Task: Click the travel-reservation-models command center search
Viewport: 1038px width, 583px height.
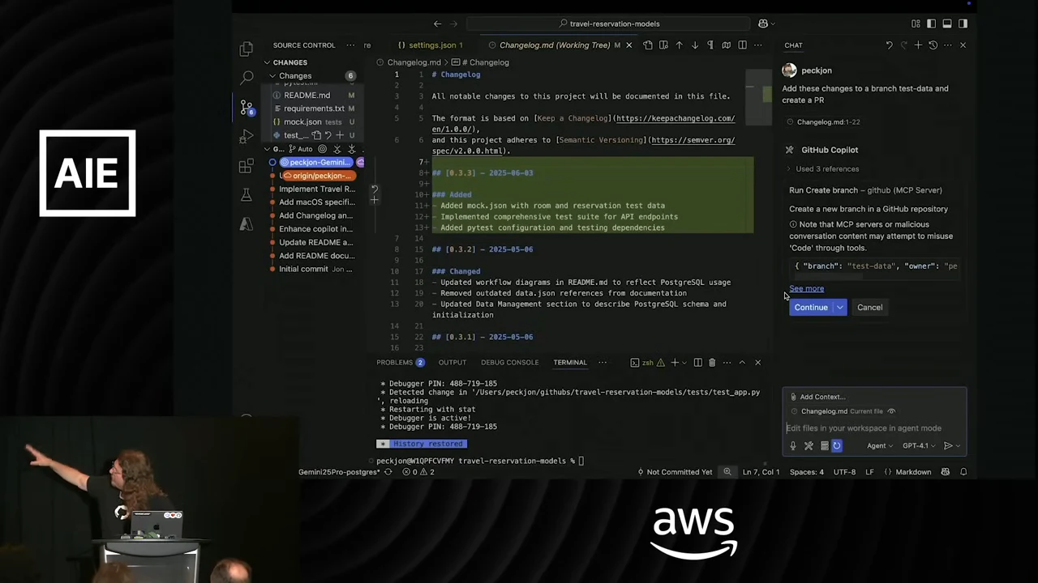Action: [x=610, y=23]
